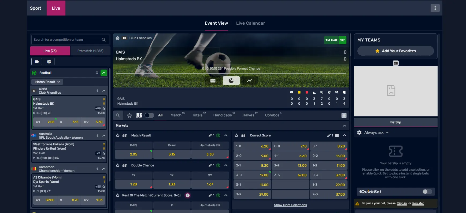The width and height of the screenshot is (466, 213).
Task: Collapse the Double Chance market panel
Action: click(x=226, y=165)
